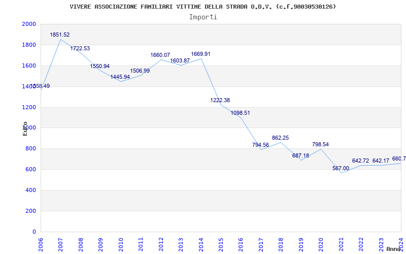Screen dimensions: 406x254
Task: Click x-axis year 2022
Action: coord(361,244)
